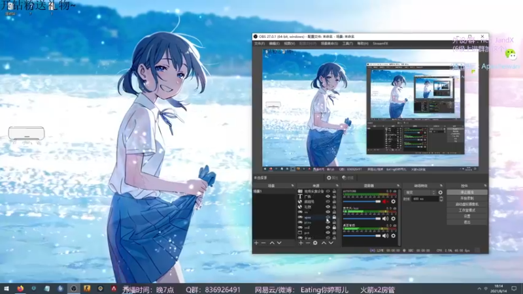Image resolution: width=523 pixels, height=294 pixels.
Task: Open 桌面音频 channel gear settings
Action: (394, 236)
